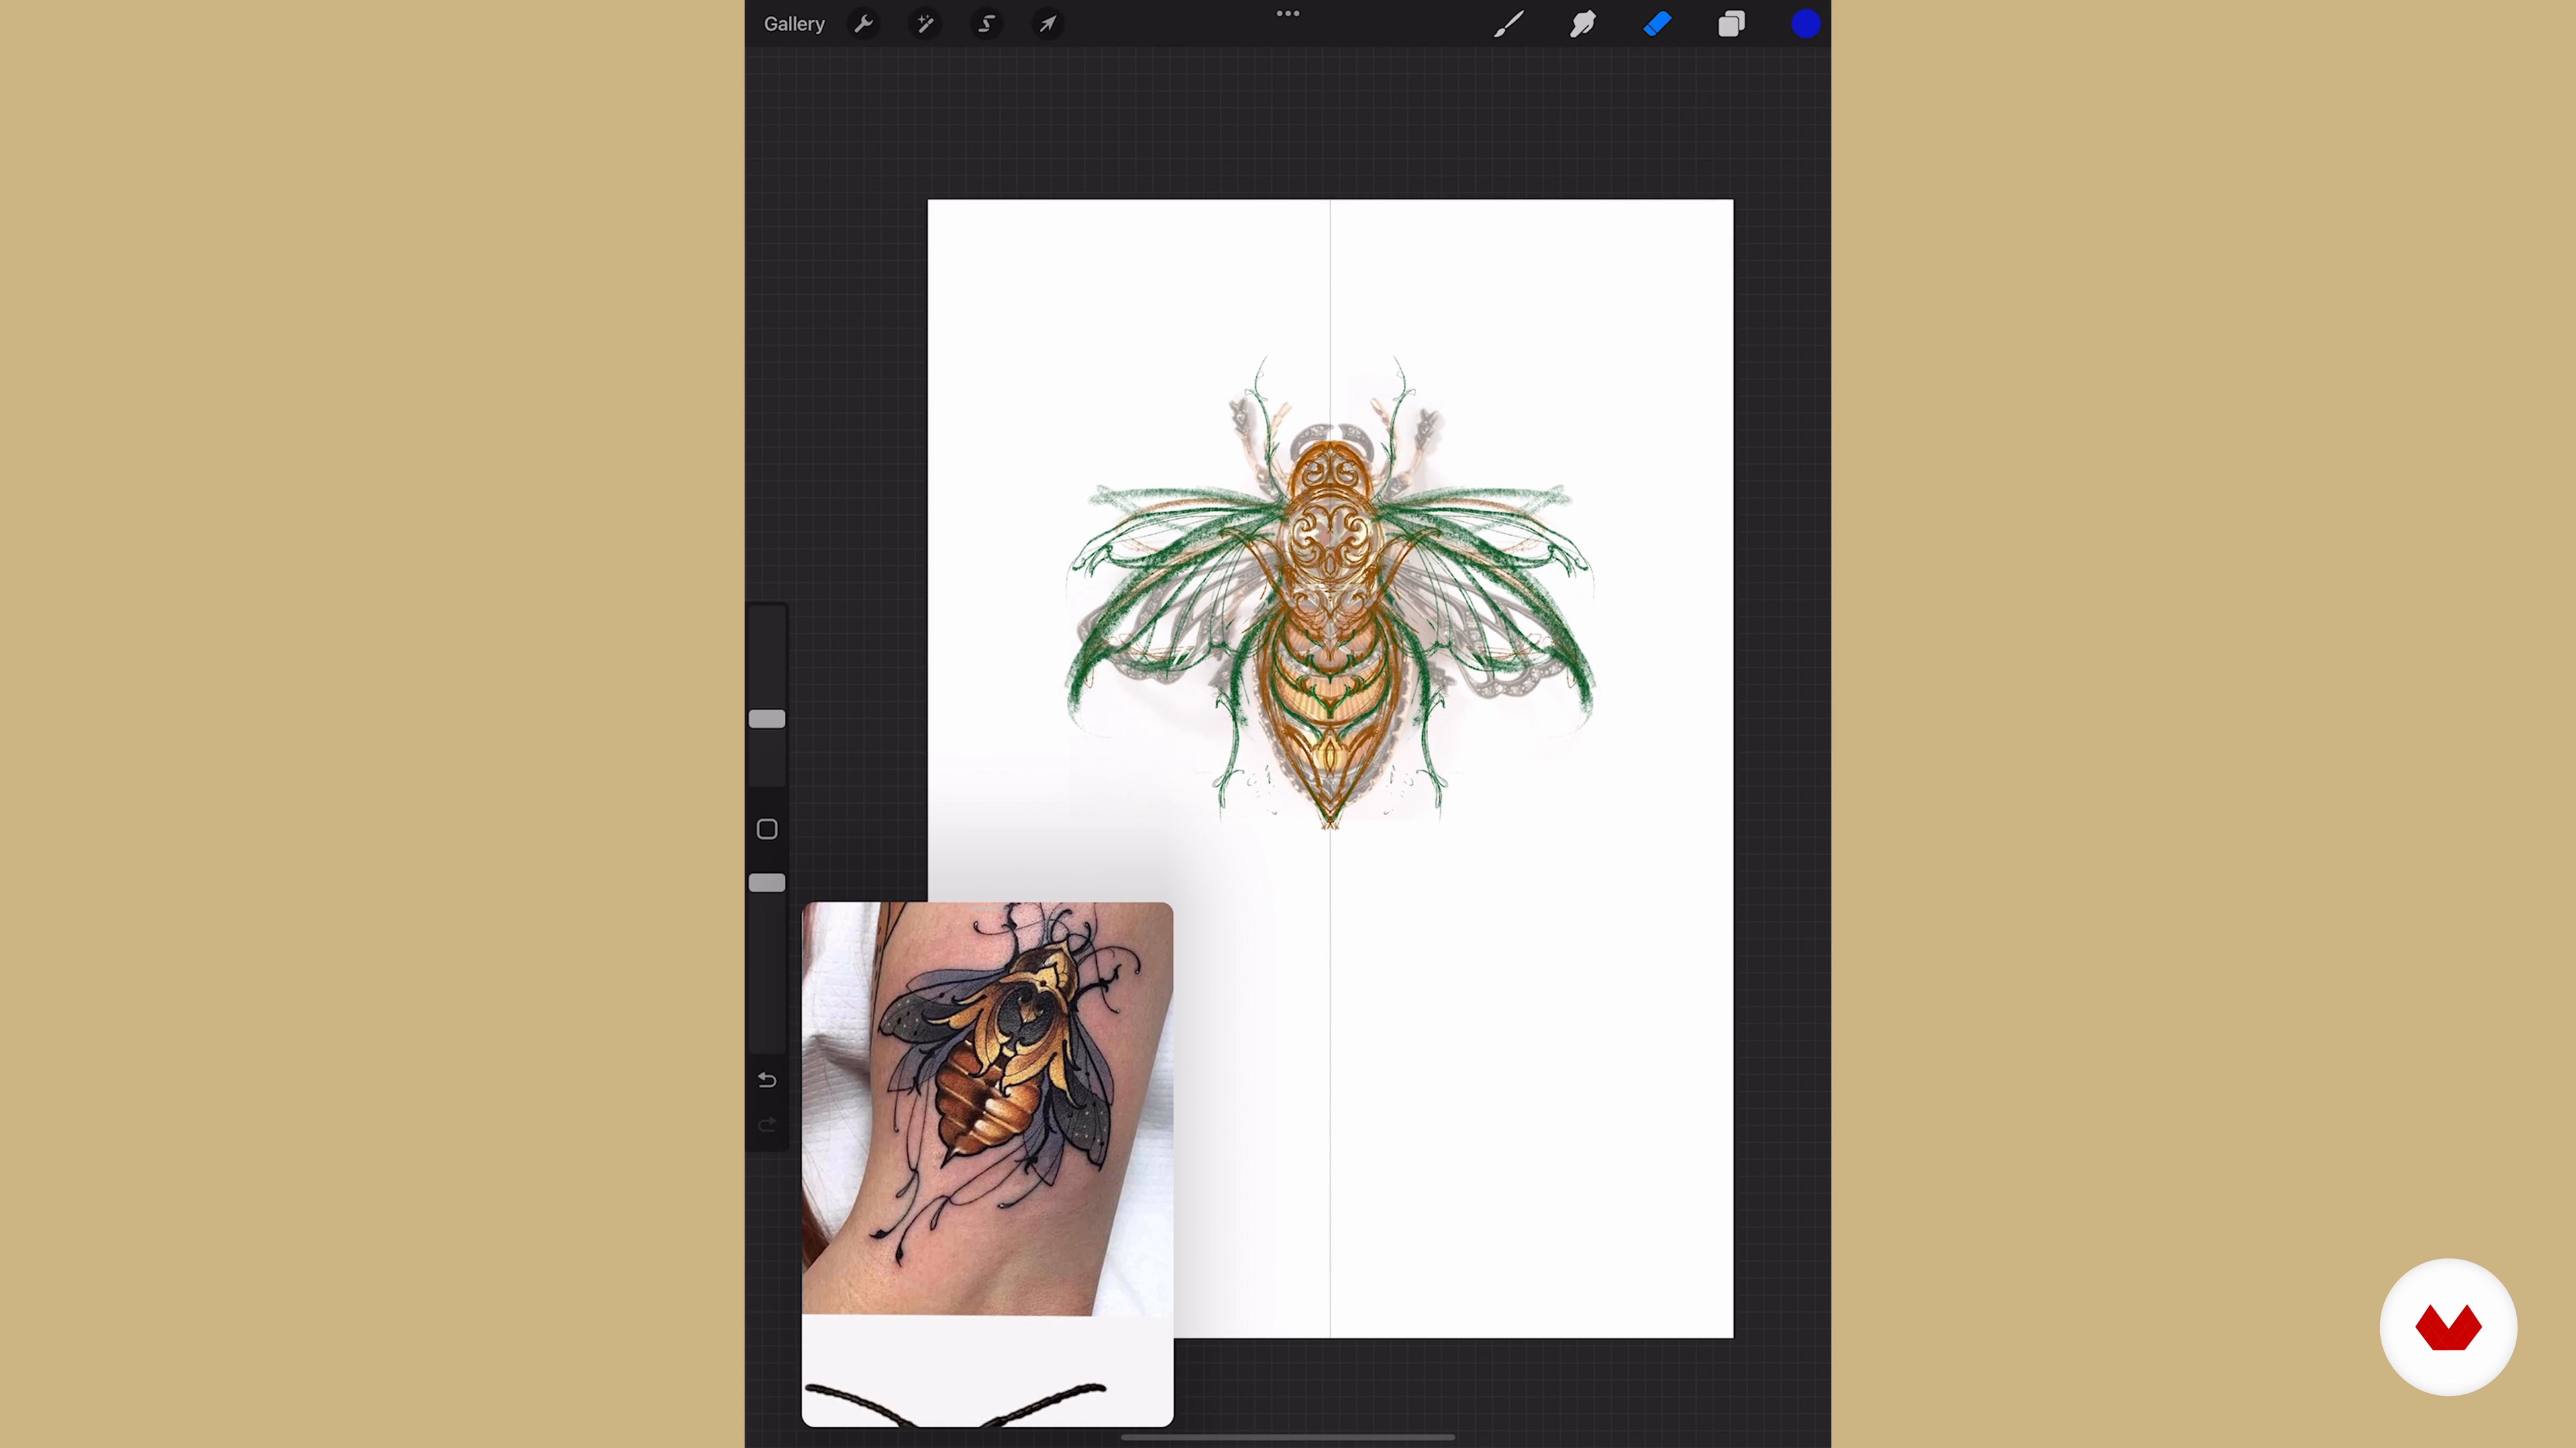Select the Brush tool
Image resolution: width=2576 pixels, height=1448 pixels.
coord(1508,24)
